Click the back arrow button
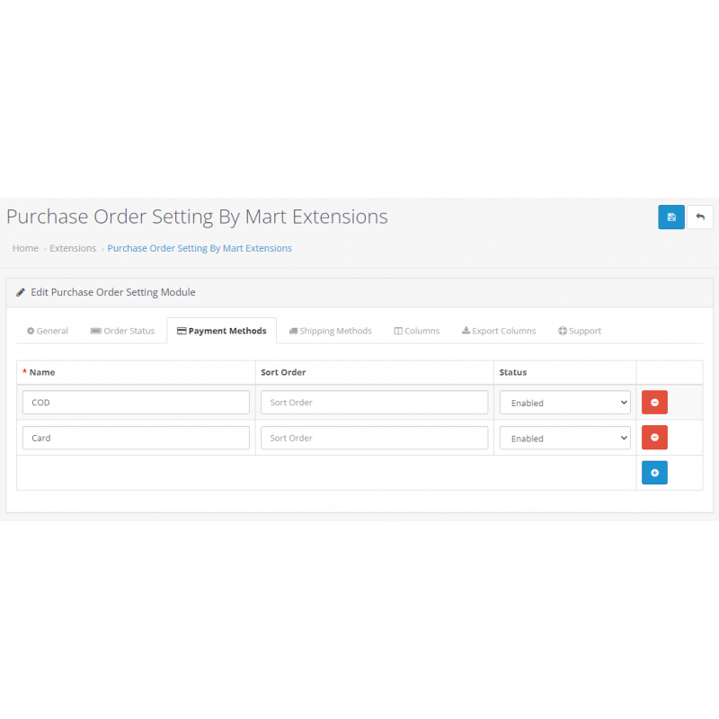The width and height of the screenshot is (719, 719). coord(700,217)
